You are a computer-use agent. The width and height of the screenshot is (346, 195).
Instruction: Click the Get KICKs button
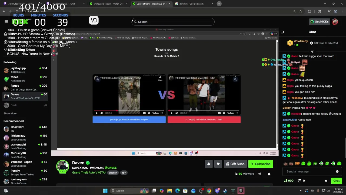coord(319,22)
